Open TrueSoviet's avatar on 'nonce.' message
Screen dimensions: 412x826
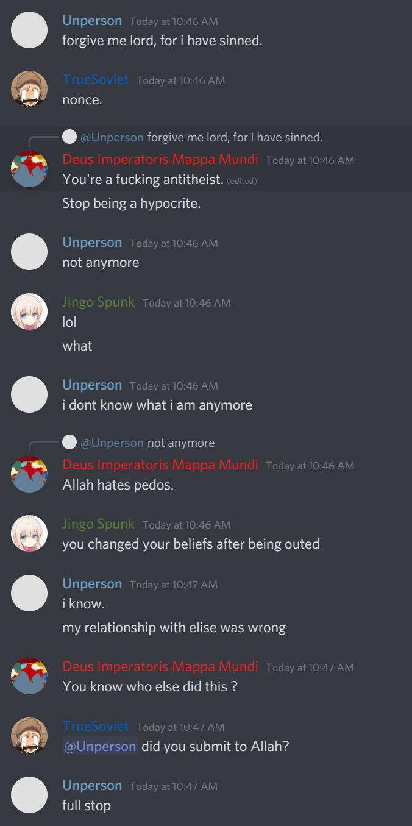tap(29, 90)
